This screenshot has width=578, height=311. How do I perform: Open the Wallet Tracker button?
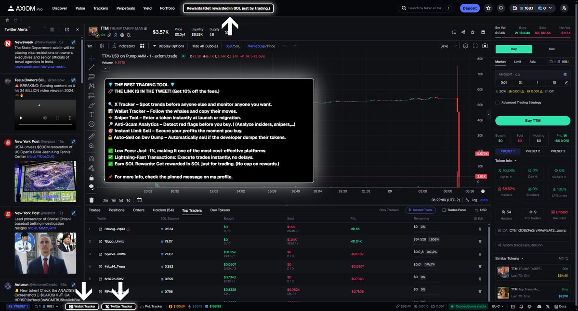point(81,306)
